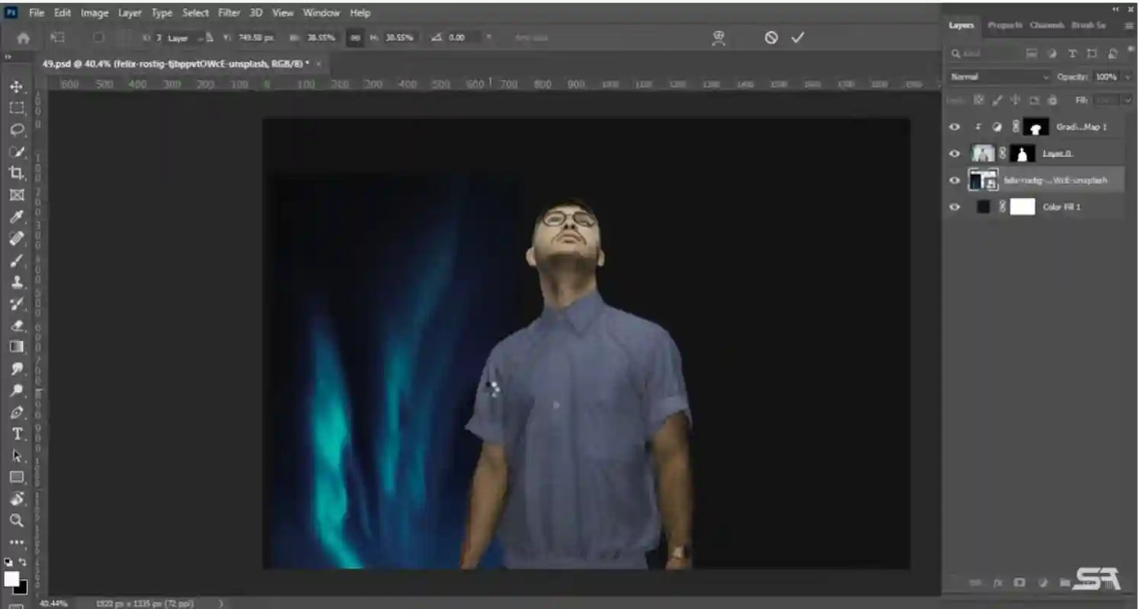Click the fx layer style icon

click(x=997, y=582)
